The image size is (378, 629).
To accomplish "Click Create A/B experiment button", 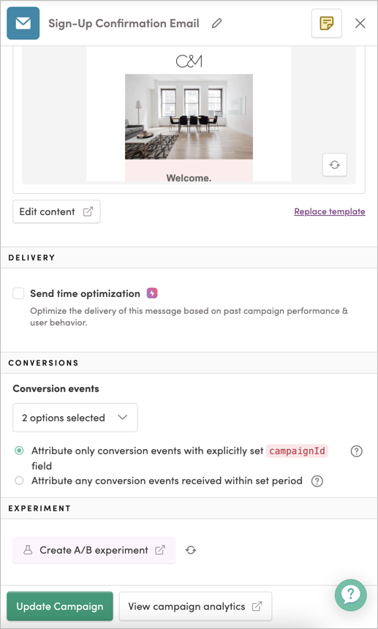I will click(x=94, y=550).
